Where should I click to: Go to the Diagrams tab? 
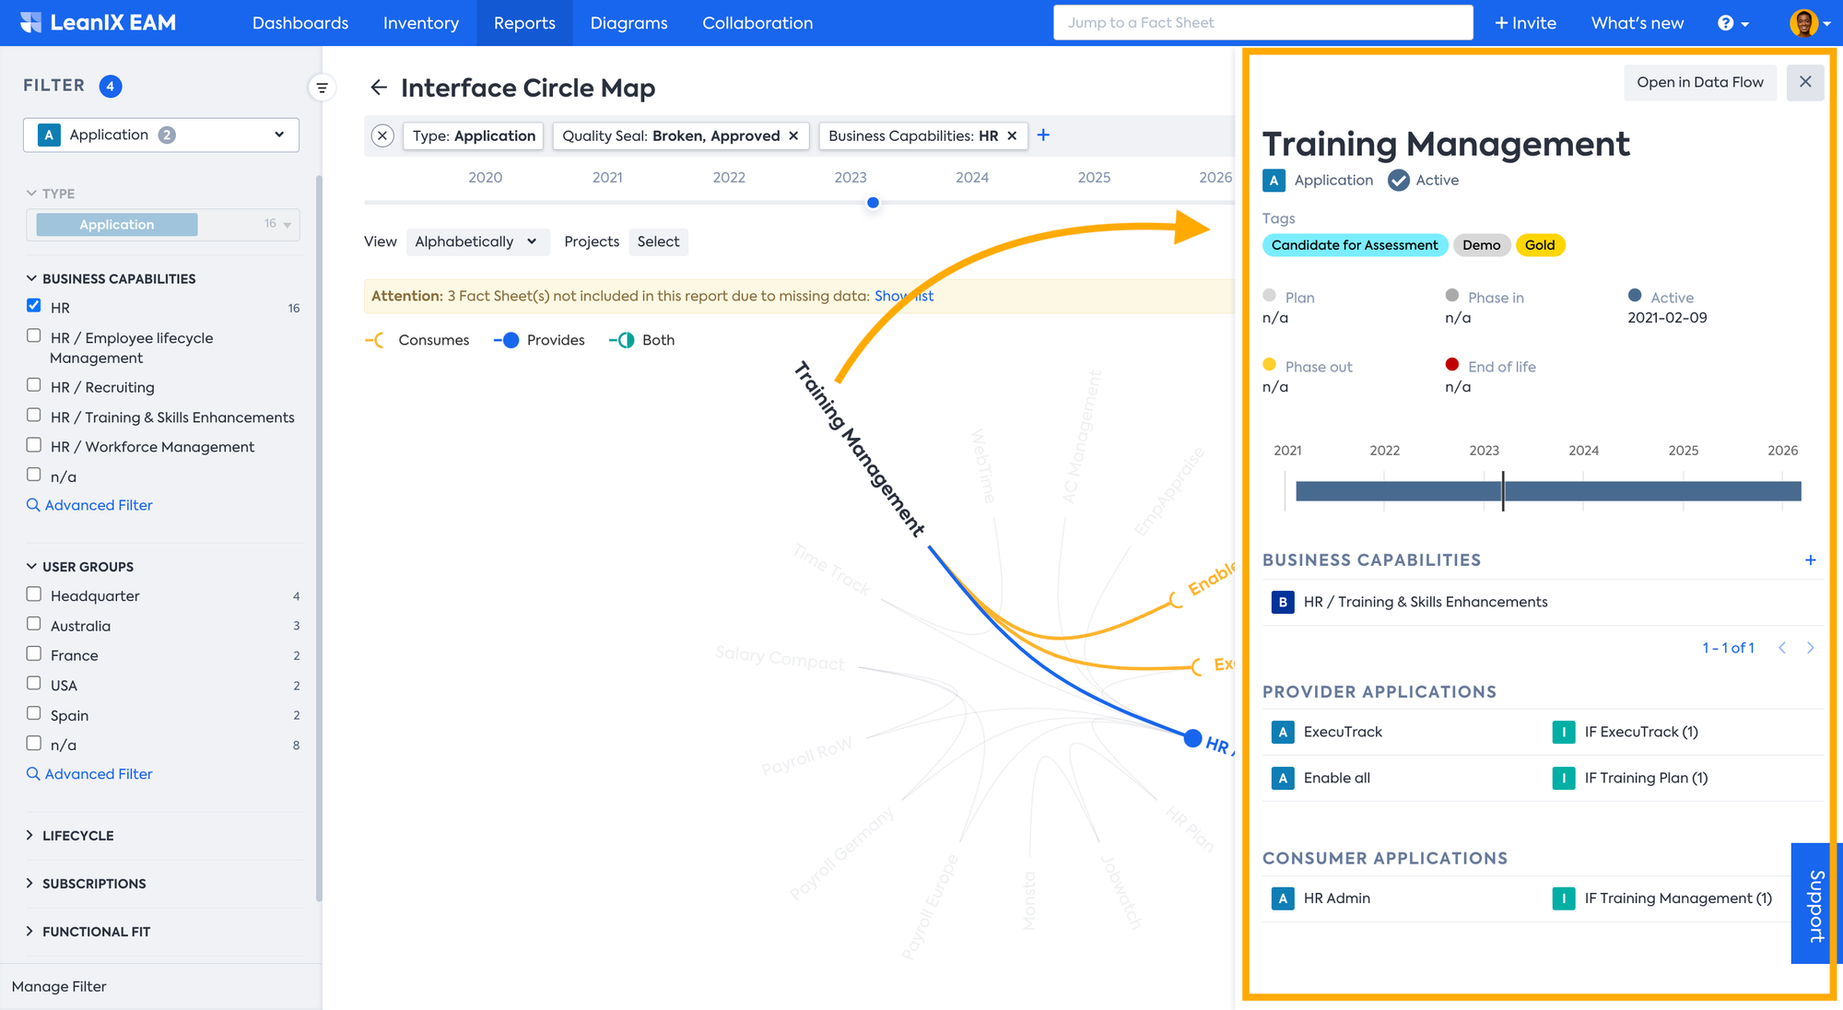(x=628, y=23)
